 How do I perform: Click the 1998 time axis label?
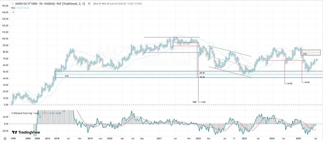click(13, 139)
